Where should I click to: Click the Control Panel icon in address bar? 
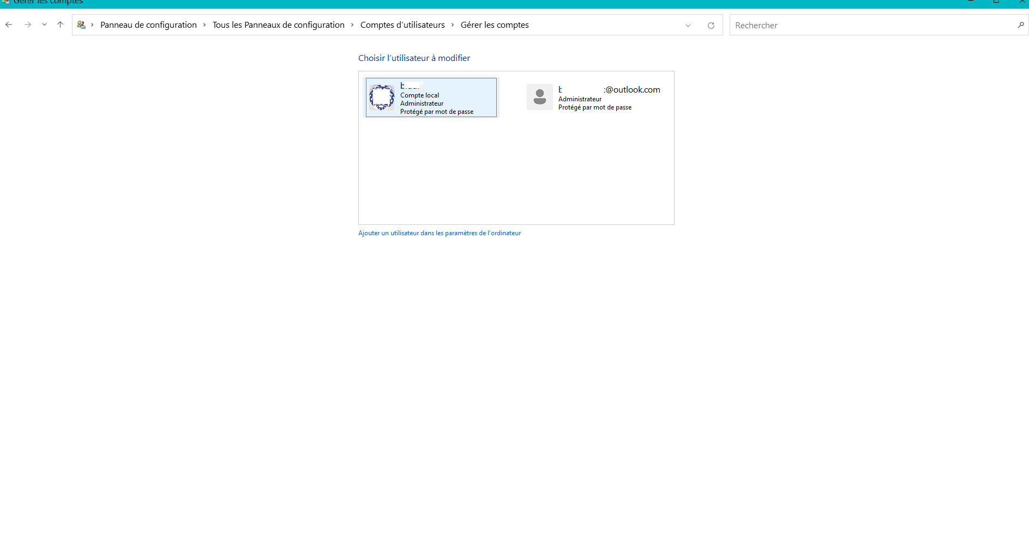click(x=81, y=25)
